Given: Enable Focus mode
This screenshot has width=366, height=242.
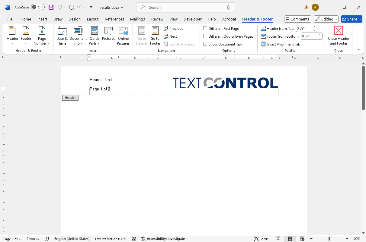Looking at the screenshot, I should click(x=262, y=239).
